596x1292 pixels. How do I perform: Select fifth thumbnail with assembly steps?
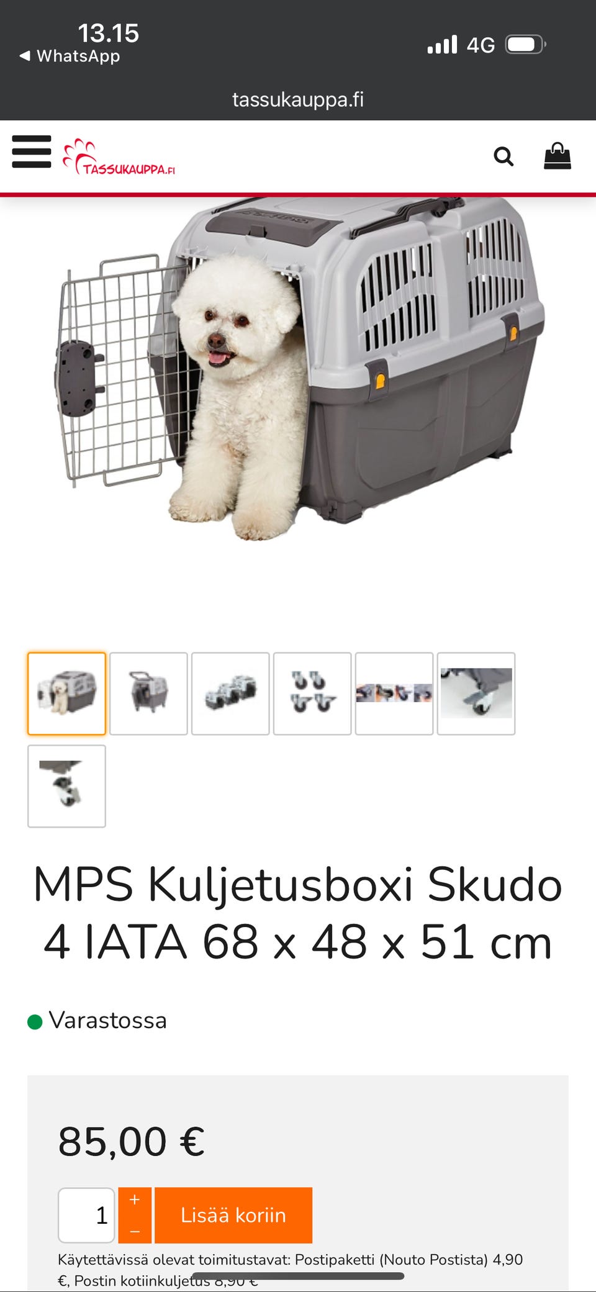[x=394, y=693]
